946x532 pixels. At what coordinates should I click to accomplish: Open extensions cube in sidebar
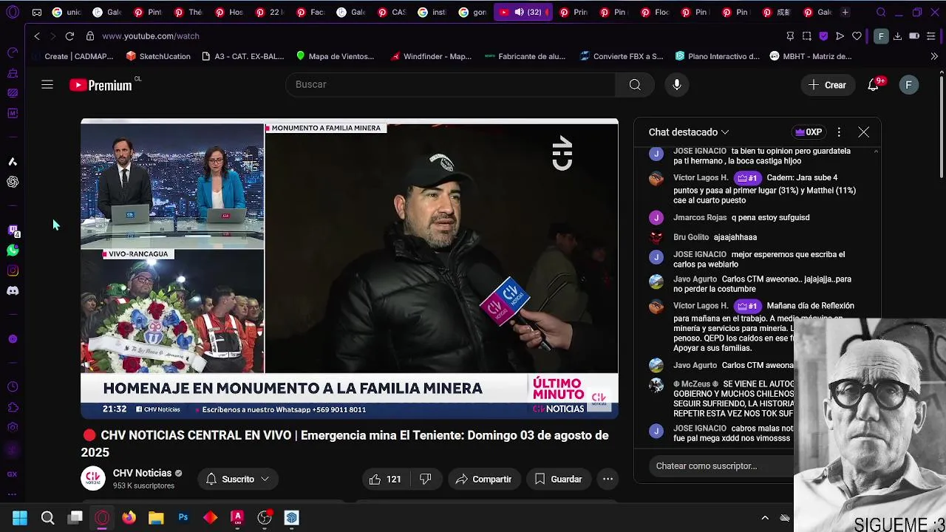tap(13, 407)
